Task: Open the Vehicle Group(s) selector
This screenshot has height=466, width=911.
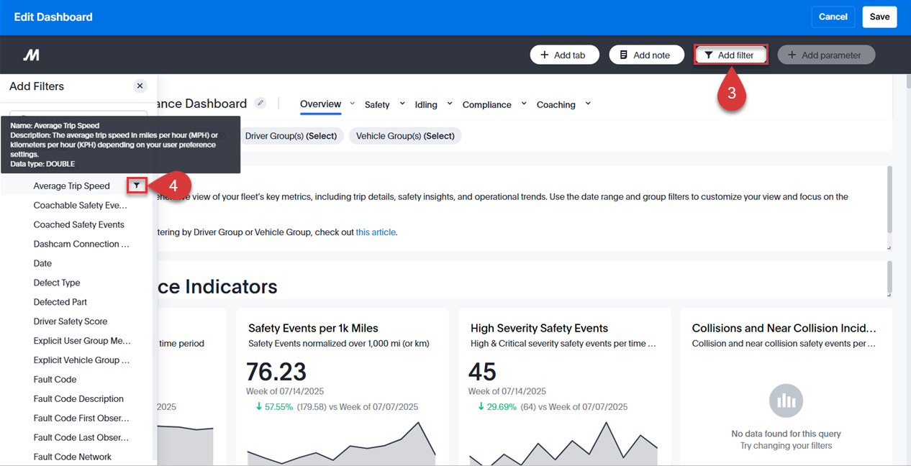Action: [x=404, y=135]
